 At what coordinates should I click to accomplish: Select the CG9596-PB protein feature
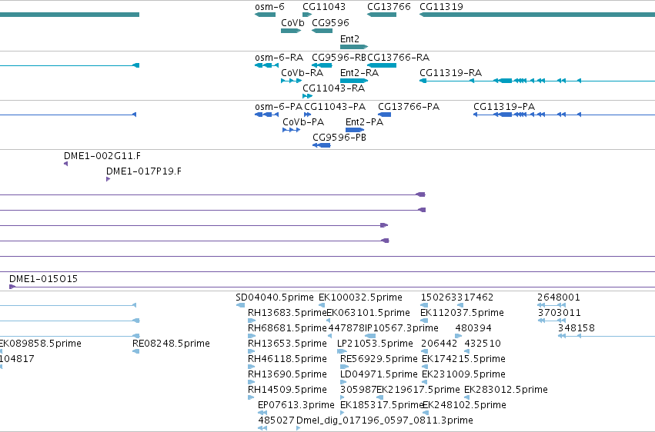tap(322, 145)
